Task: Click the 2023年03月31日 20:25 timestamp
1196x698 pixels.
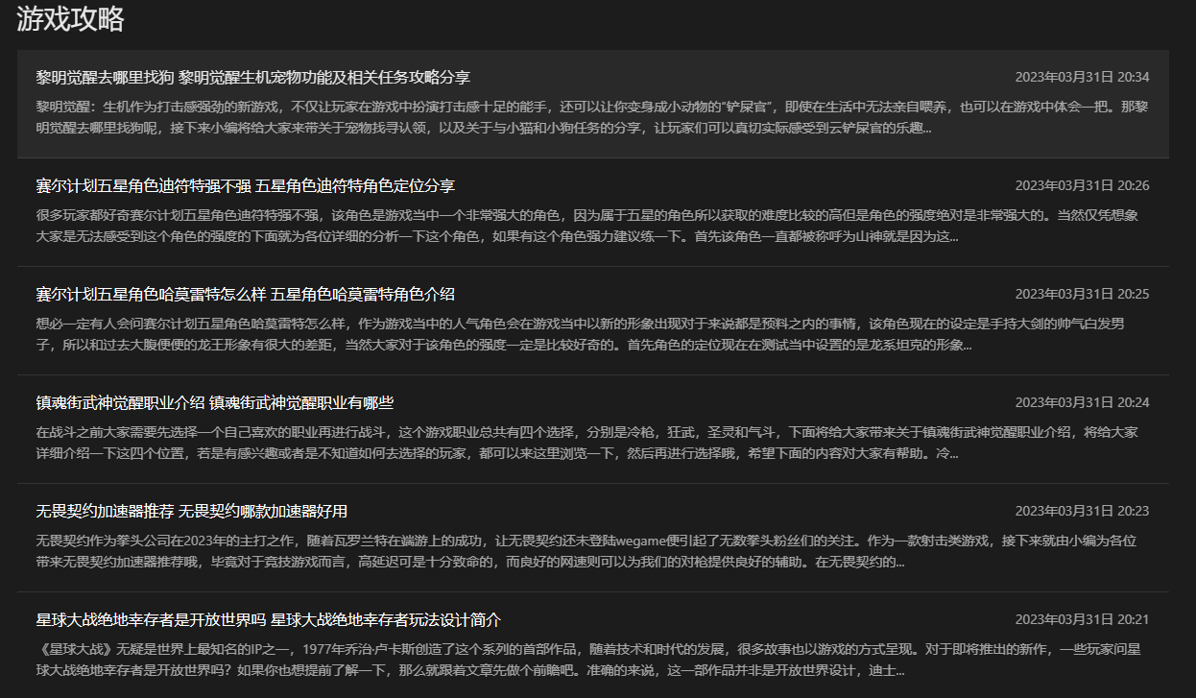Action: click(1082, 294)
